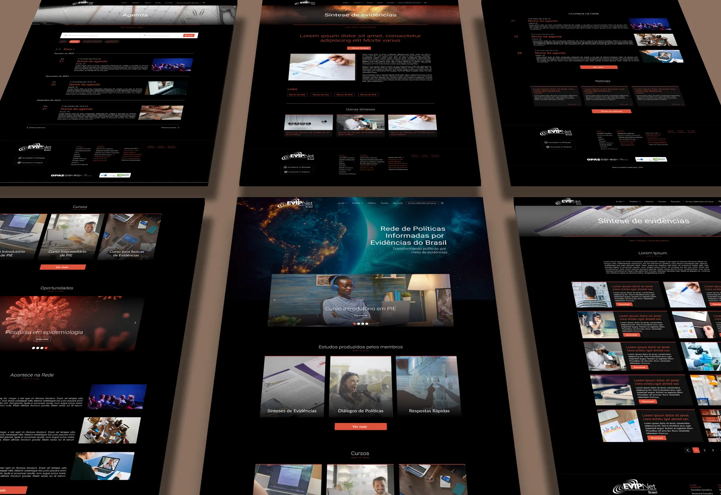Open the December 21 'Nome da agenda' event

(x=76, y=109)
